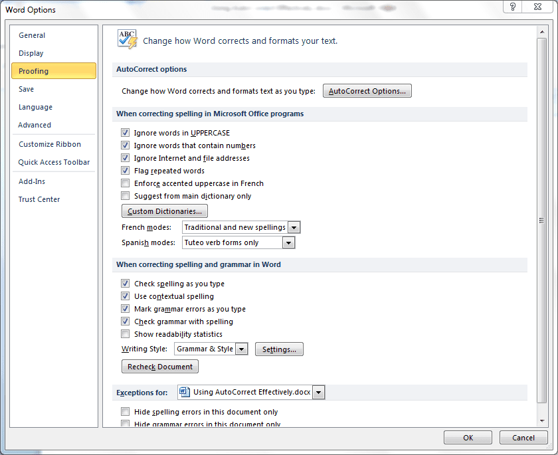The width and height of the screenshot is (558, 455).
Task: Open the Customize Ribbon page
Action: [49, 143]
